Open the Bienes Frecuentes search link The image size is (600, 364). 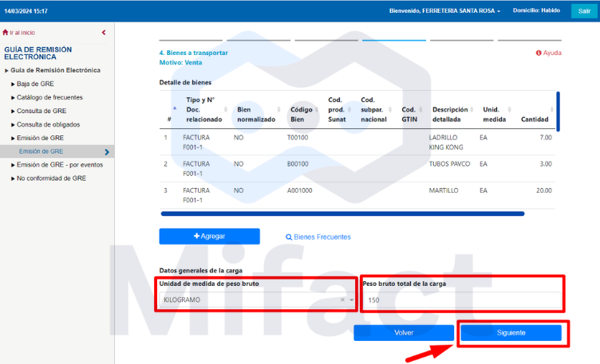click(x=318, y=237)
